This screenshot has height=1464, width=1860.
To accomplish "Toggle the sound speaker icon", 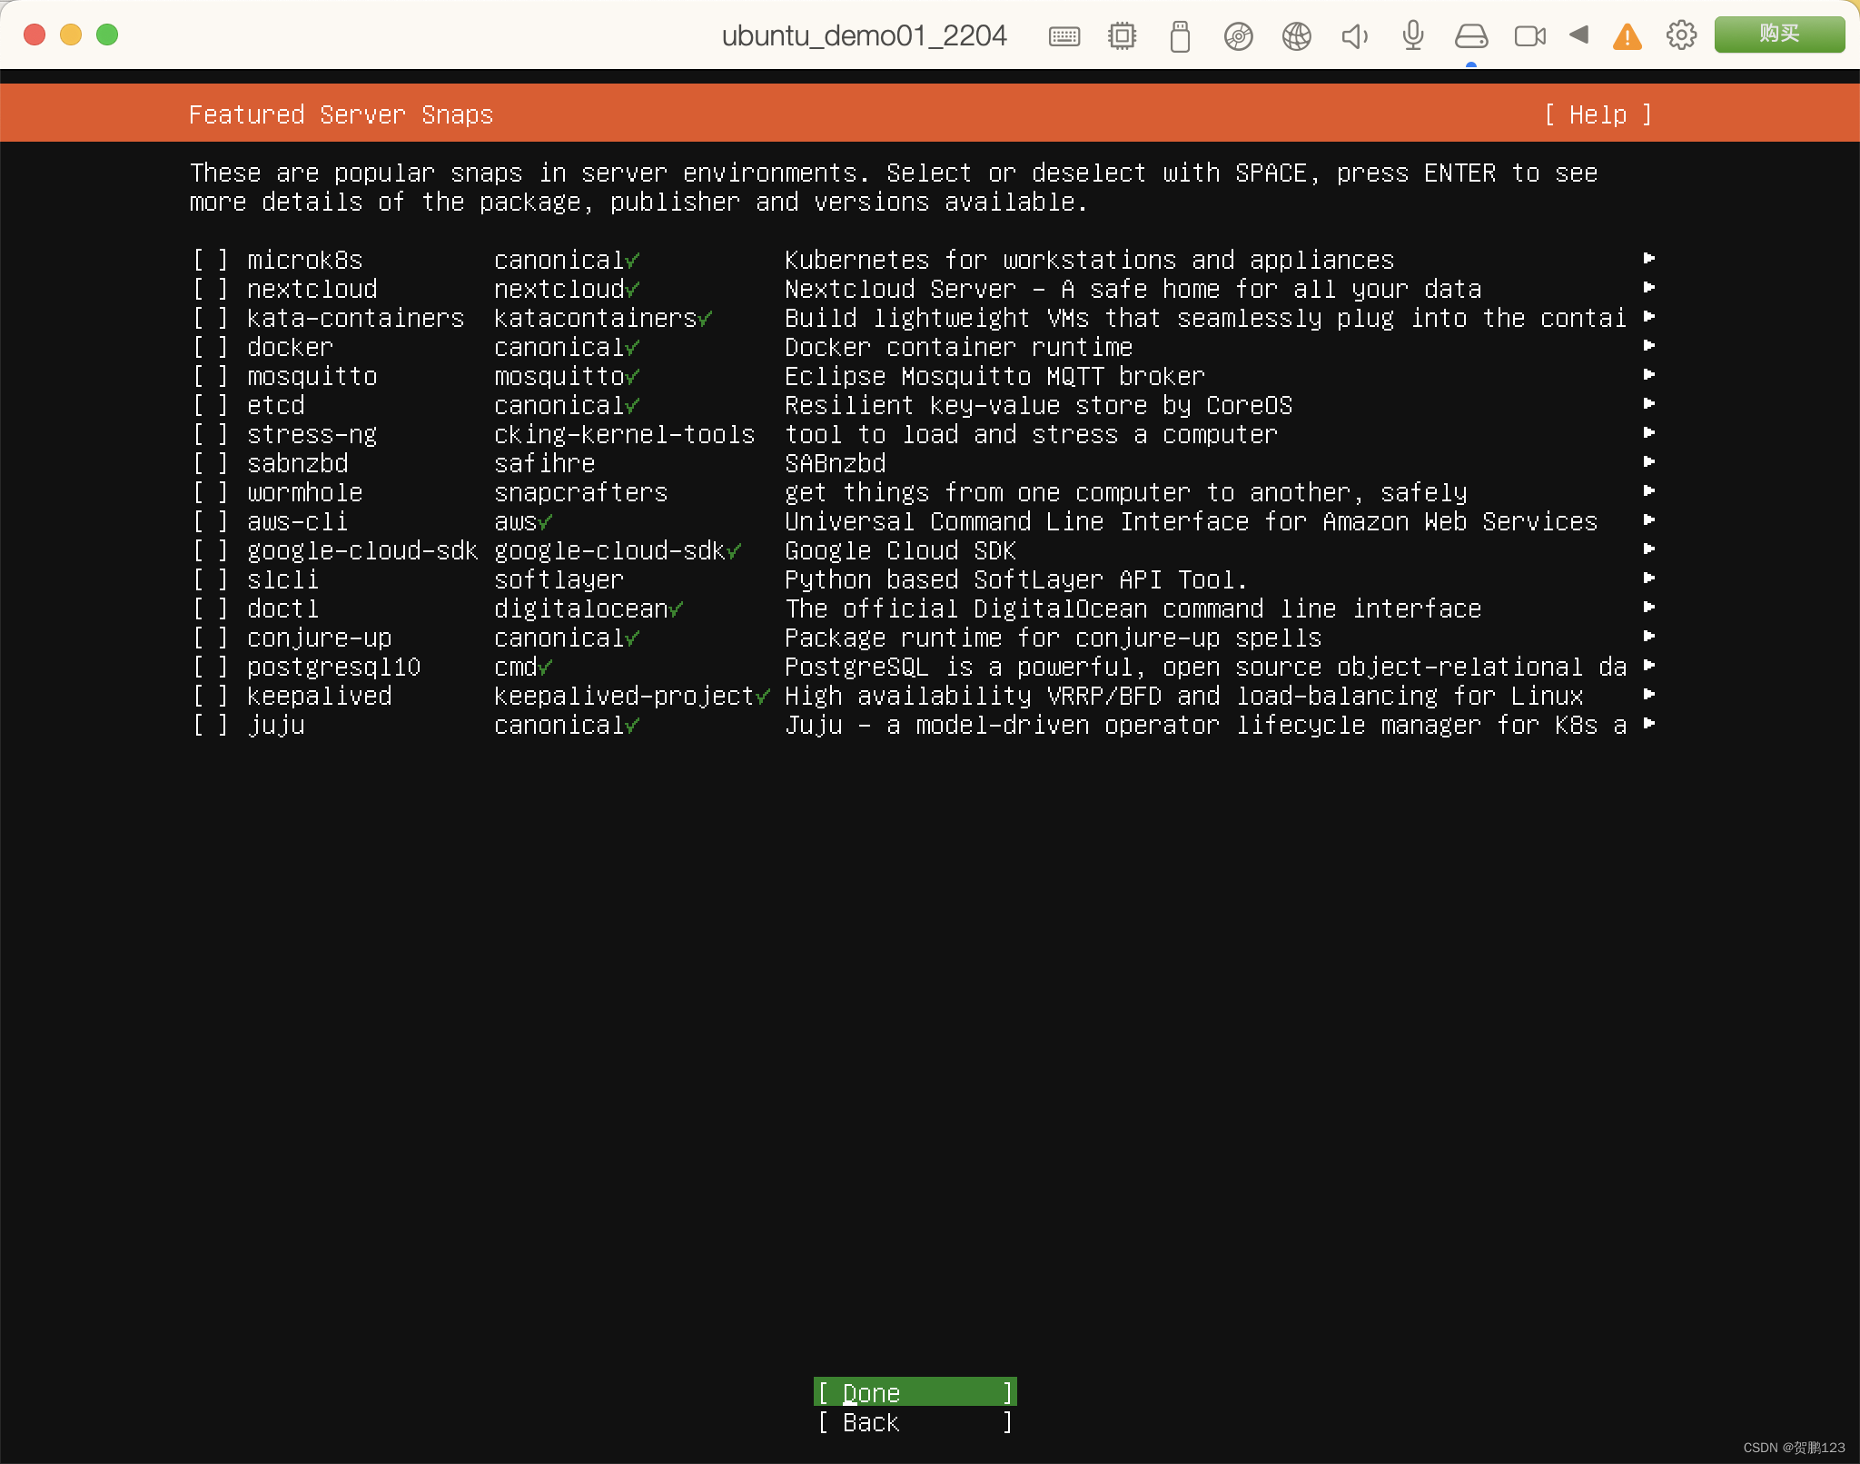I will coord(1354,36).
